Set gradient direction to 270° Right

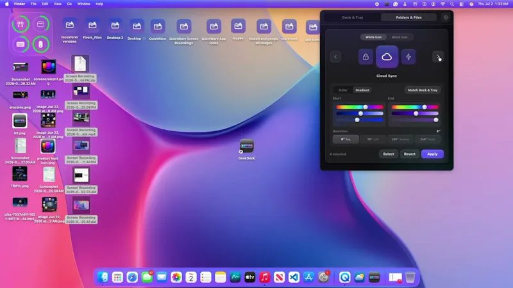point(427,140)
